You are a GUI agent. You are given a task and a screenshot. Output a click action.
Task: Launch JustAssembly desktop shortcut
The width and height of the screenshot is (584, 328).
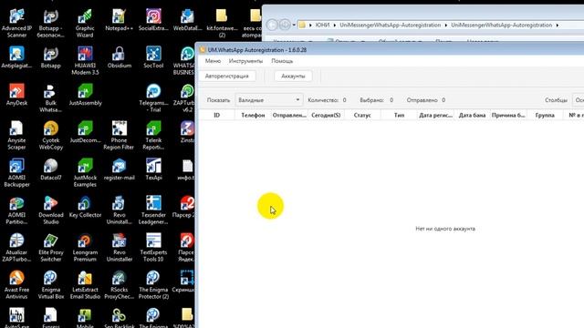tap(85, 95)
